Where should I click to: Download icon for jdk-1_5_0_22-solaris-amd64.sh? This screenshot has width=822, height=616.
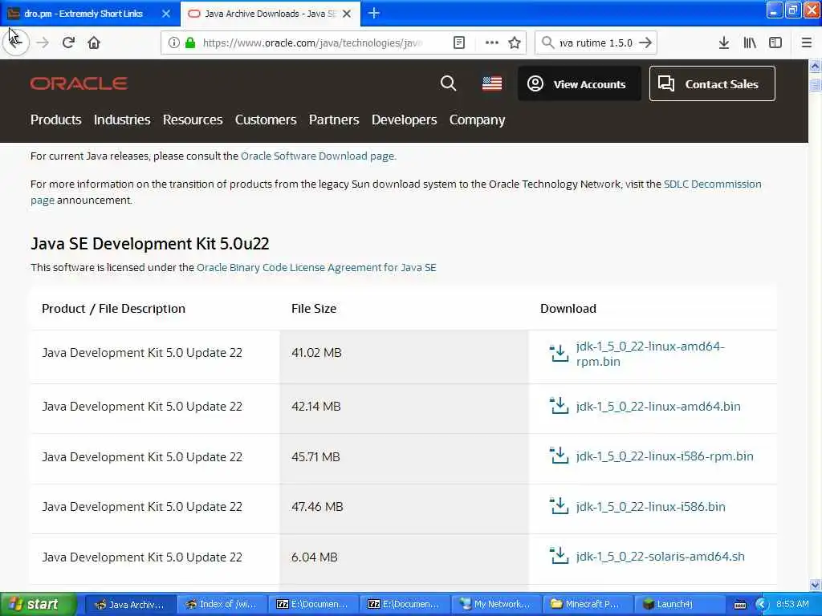pos(560,556)
